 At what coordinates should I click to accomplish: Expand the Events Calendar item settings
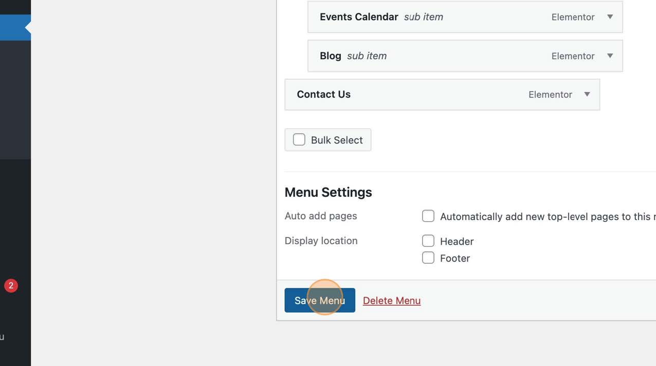[610, 17]
